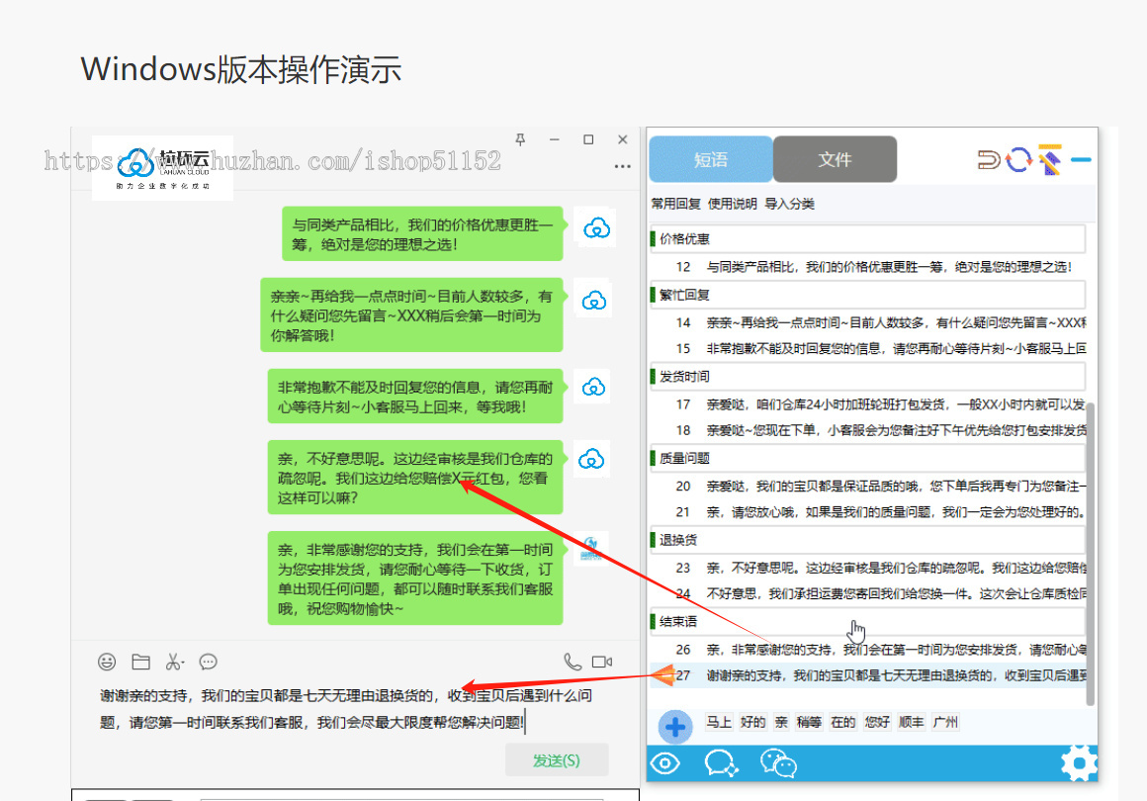
Task: Click the phrase list vertical scrollbar
Action: pyautogui.click(x=1090, y=553)
